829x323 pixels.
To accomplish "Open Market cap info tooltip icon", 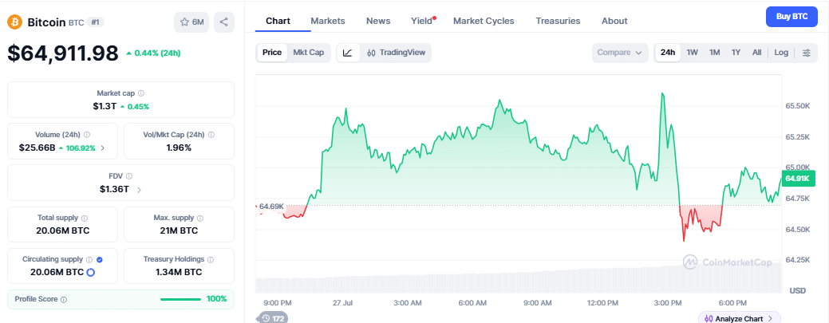I will [140, 93].
